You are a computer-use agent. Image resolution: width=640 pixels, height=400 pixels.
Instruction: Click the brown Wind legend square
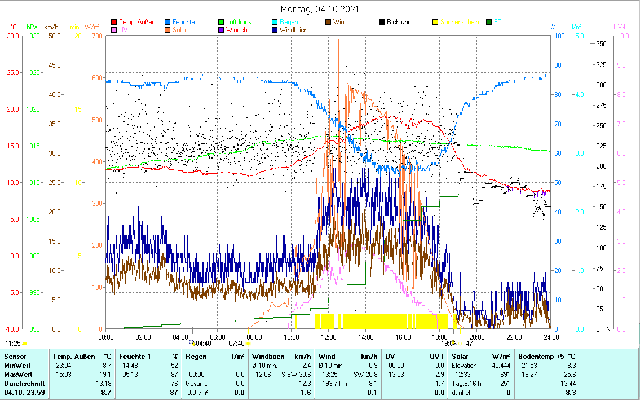(328, 23)
